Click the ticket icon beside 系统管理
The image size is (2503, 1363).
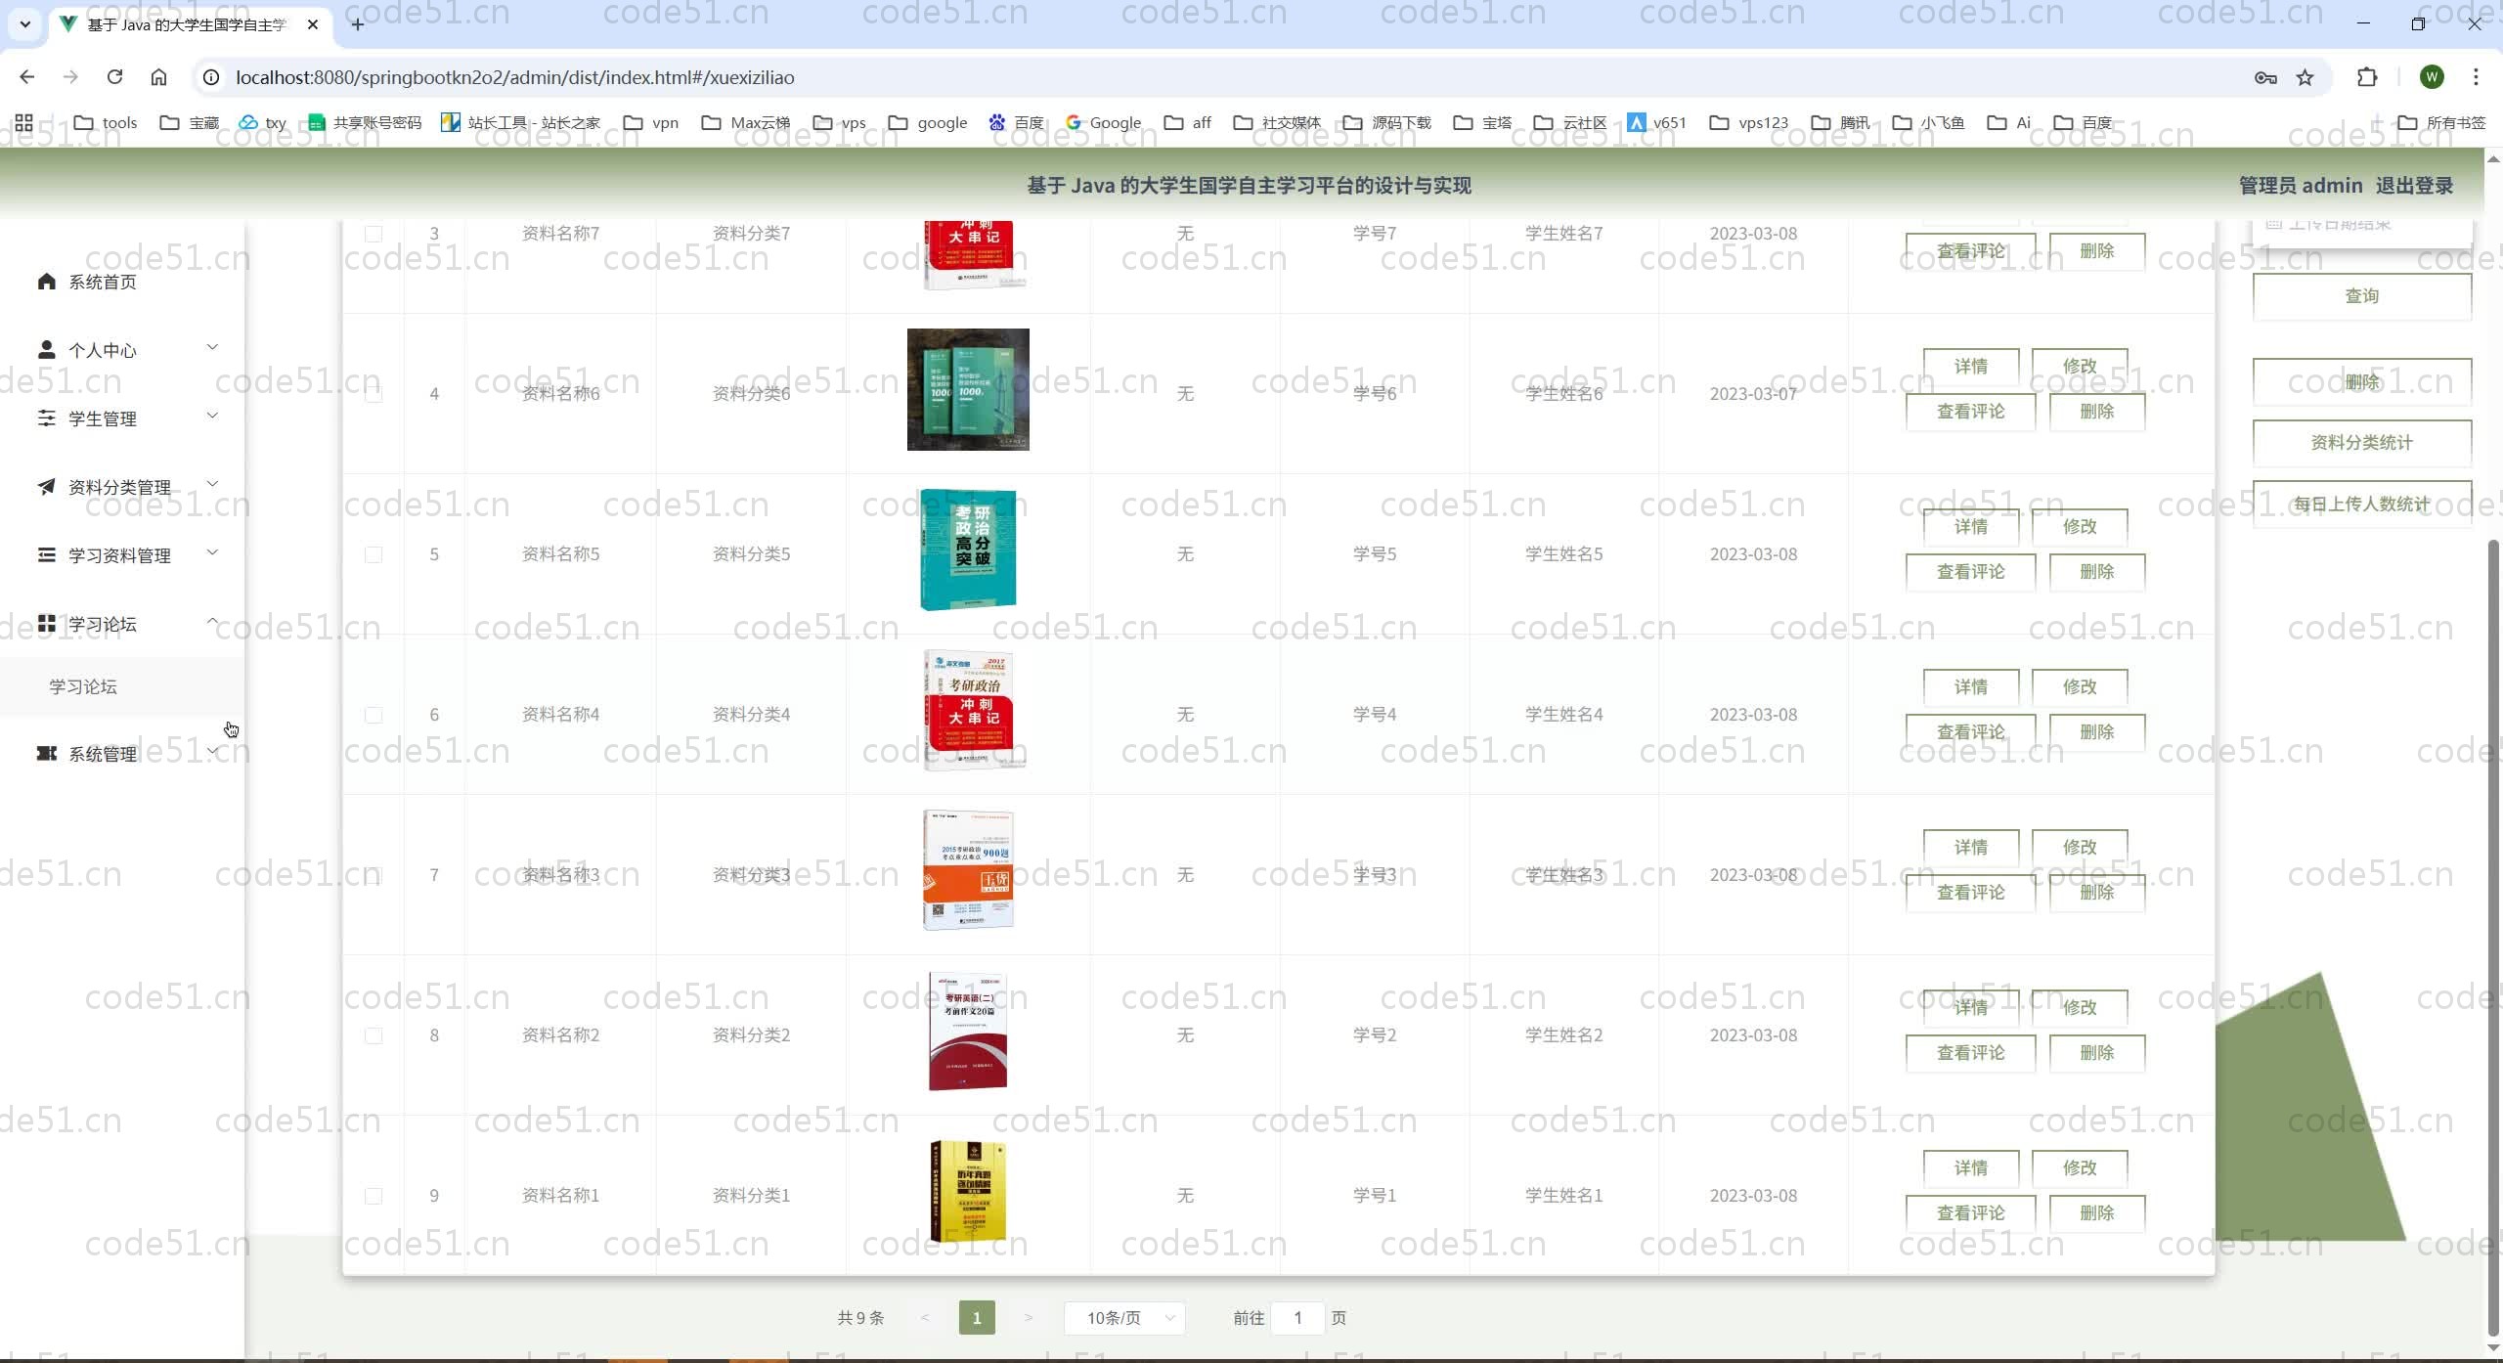46,753
